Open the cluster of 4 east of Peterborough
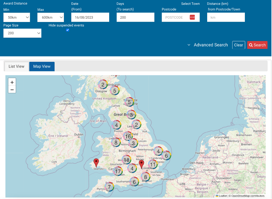 pyautogui.click(x=158, y=151)
